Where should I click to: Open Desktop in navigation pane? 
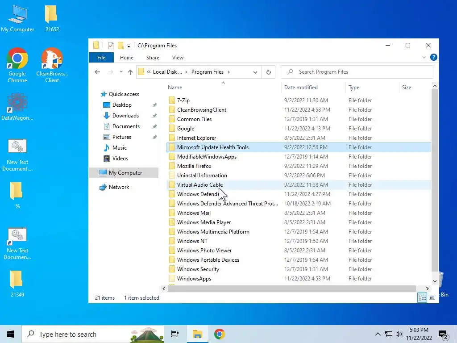click(122, 105)
